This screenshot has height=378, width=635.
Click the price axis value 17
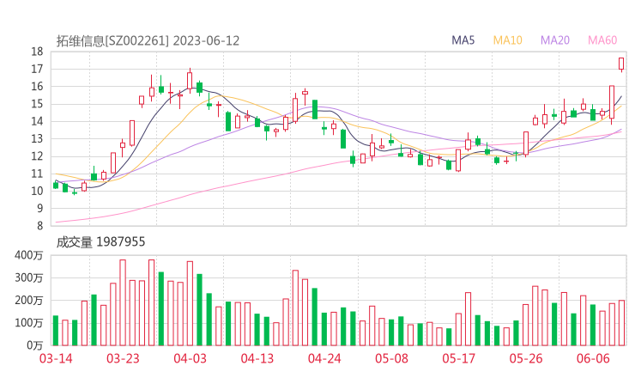click(37, 69)
